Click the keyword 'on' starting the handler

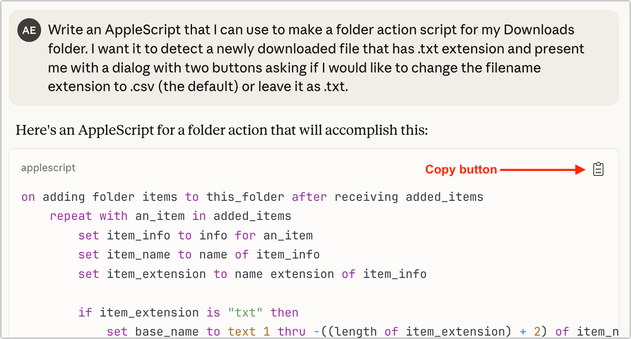point(28,197)
